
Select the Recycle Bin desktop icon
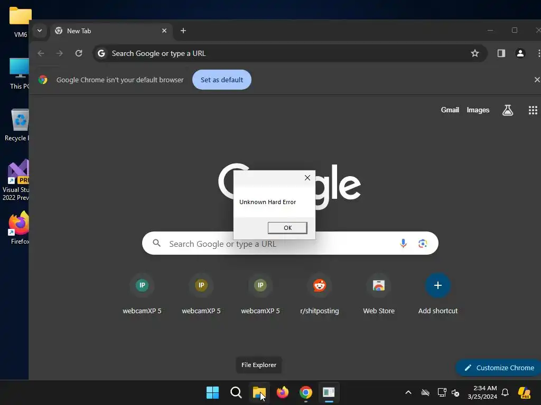pos(18,125)
